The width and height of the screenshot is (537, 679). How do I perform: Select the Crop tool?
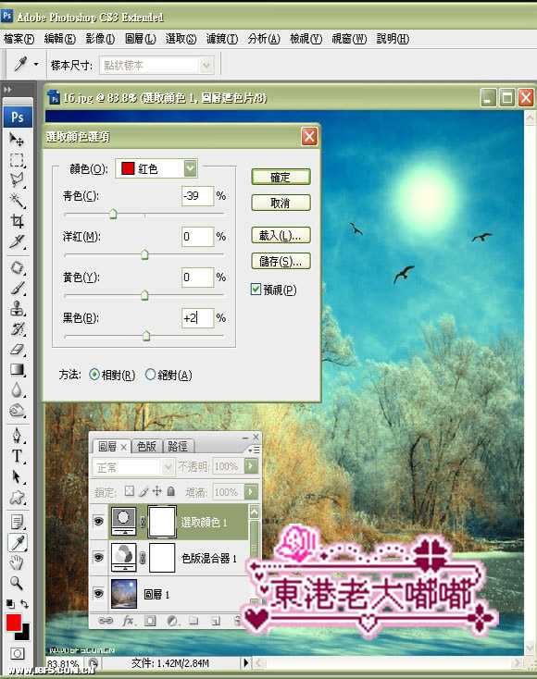[x=17, y=221]
